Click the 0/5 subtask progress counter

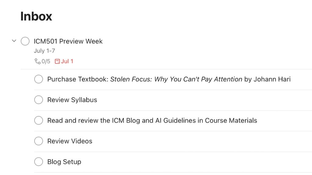46,61
